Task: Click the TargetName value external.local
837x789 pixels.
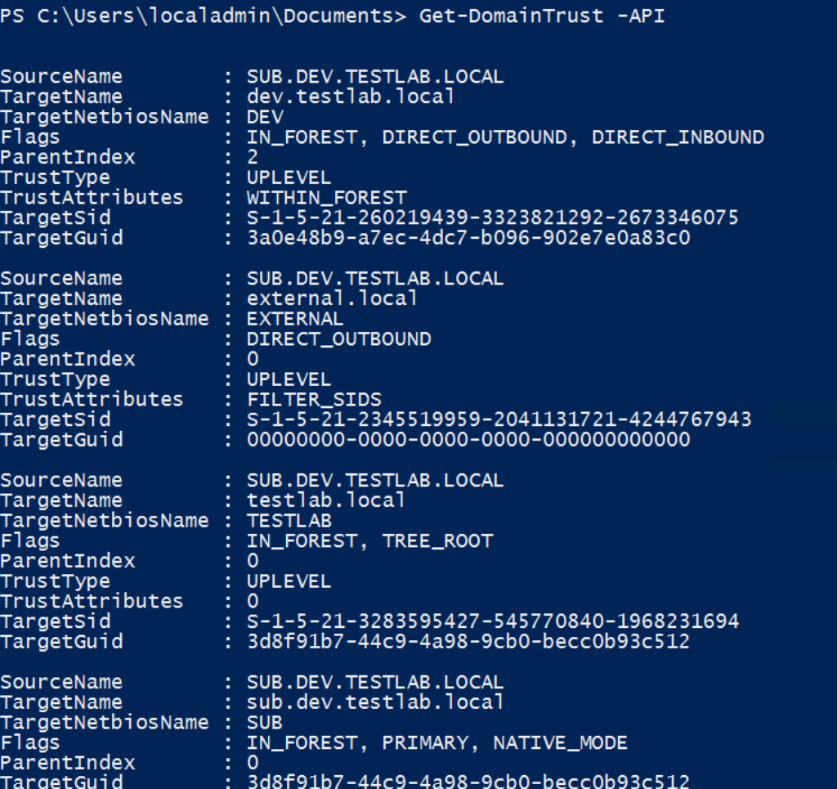Action: click(332, 298)
